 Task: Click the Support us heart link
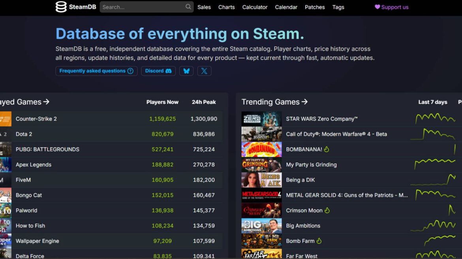pyautogui.click(x=392, y=7)
